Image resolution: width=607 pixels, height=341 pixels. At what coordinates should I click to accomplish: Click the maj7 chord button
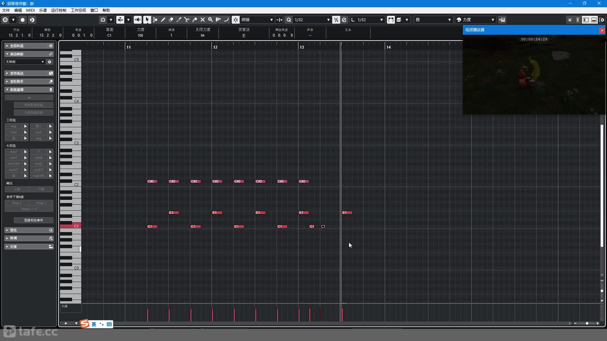pyautogui.click(x=14, y=152)
